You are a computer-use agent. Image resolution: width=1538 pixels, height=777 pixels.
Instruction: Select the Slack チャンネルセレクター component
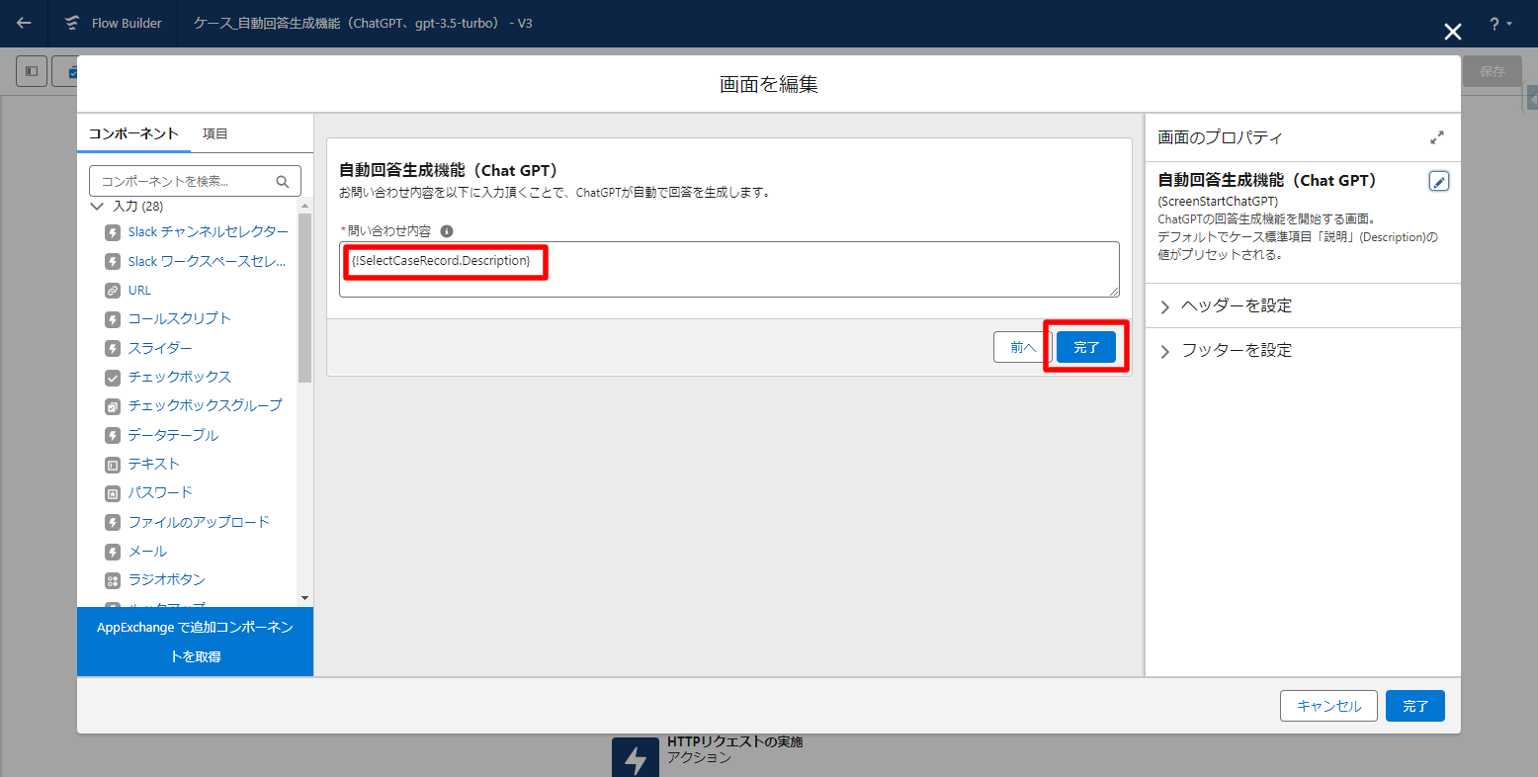coord(208,231)
